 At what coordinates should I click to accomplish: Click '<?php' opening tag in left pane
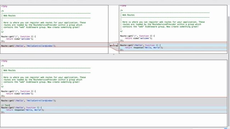(x=4, y=6)
